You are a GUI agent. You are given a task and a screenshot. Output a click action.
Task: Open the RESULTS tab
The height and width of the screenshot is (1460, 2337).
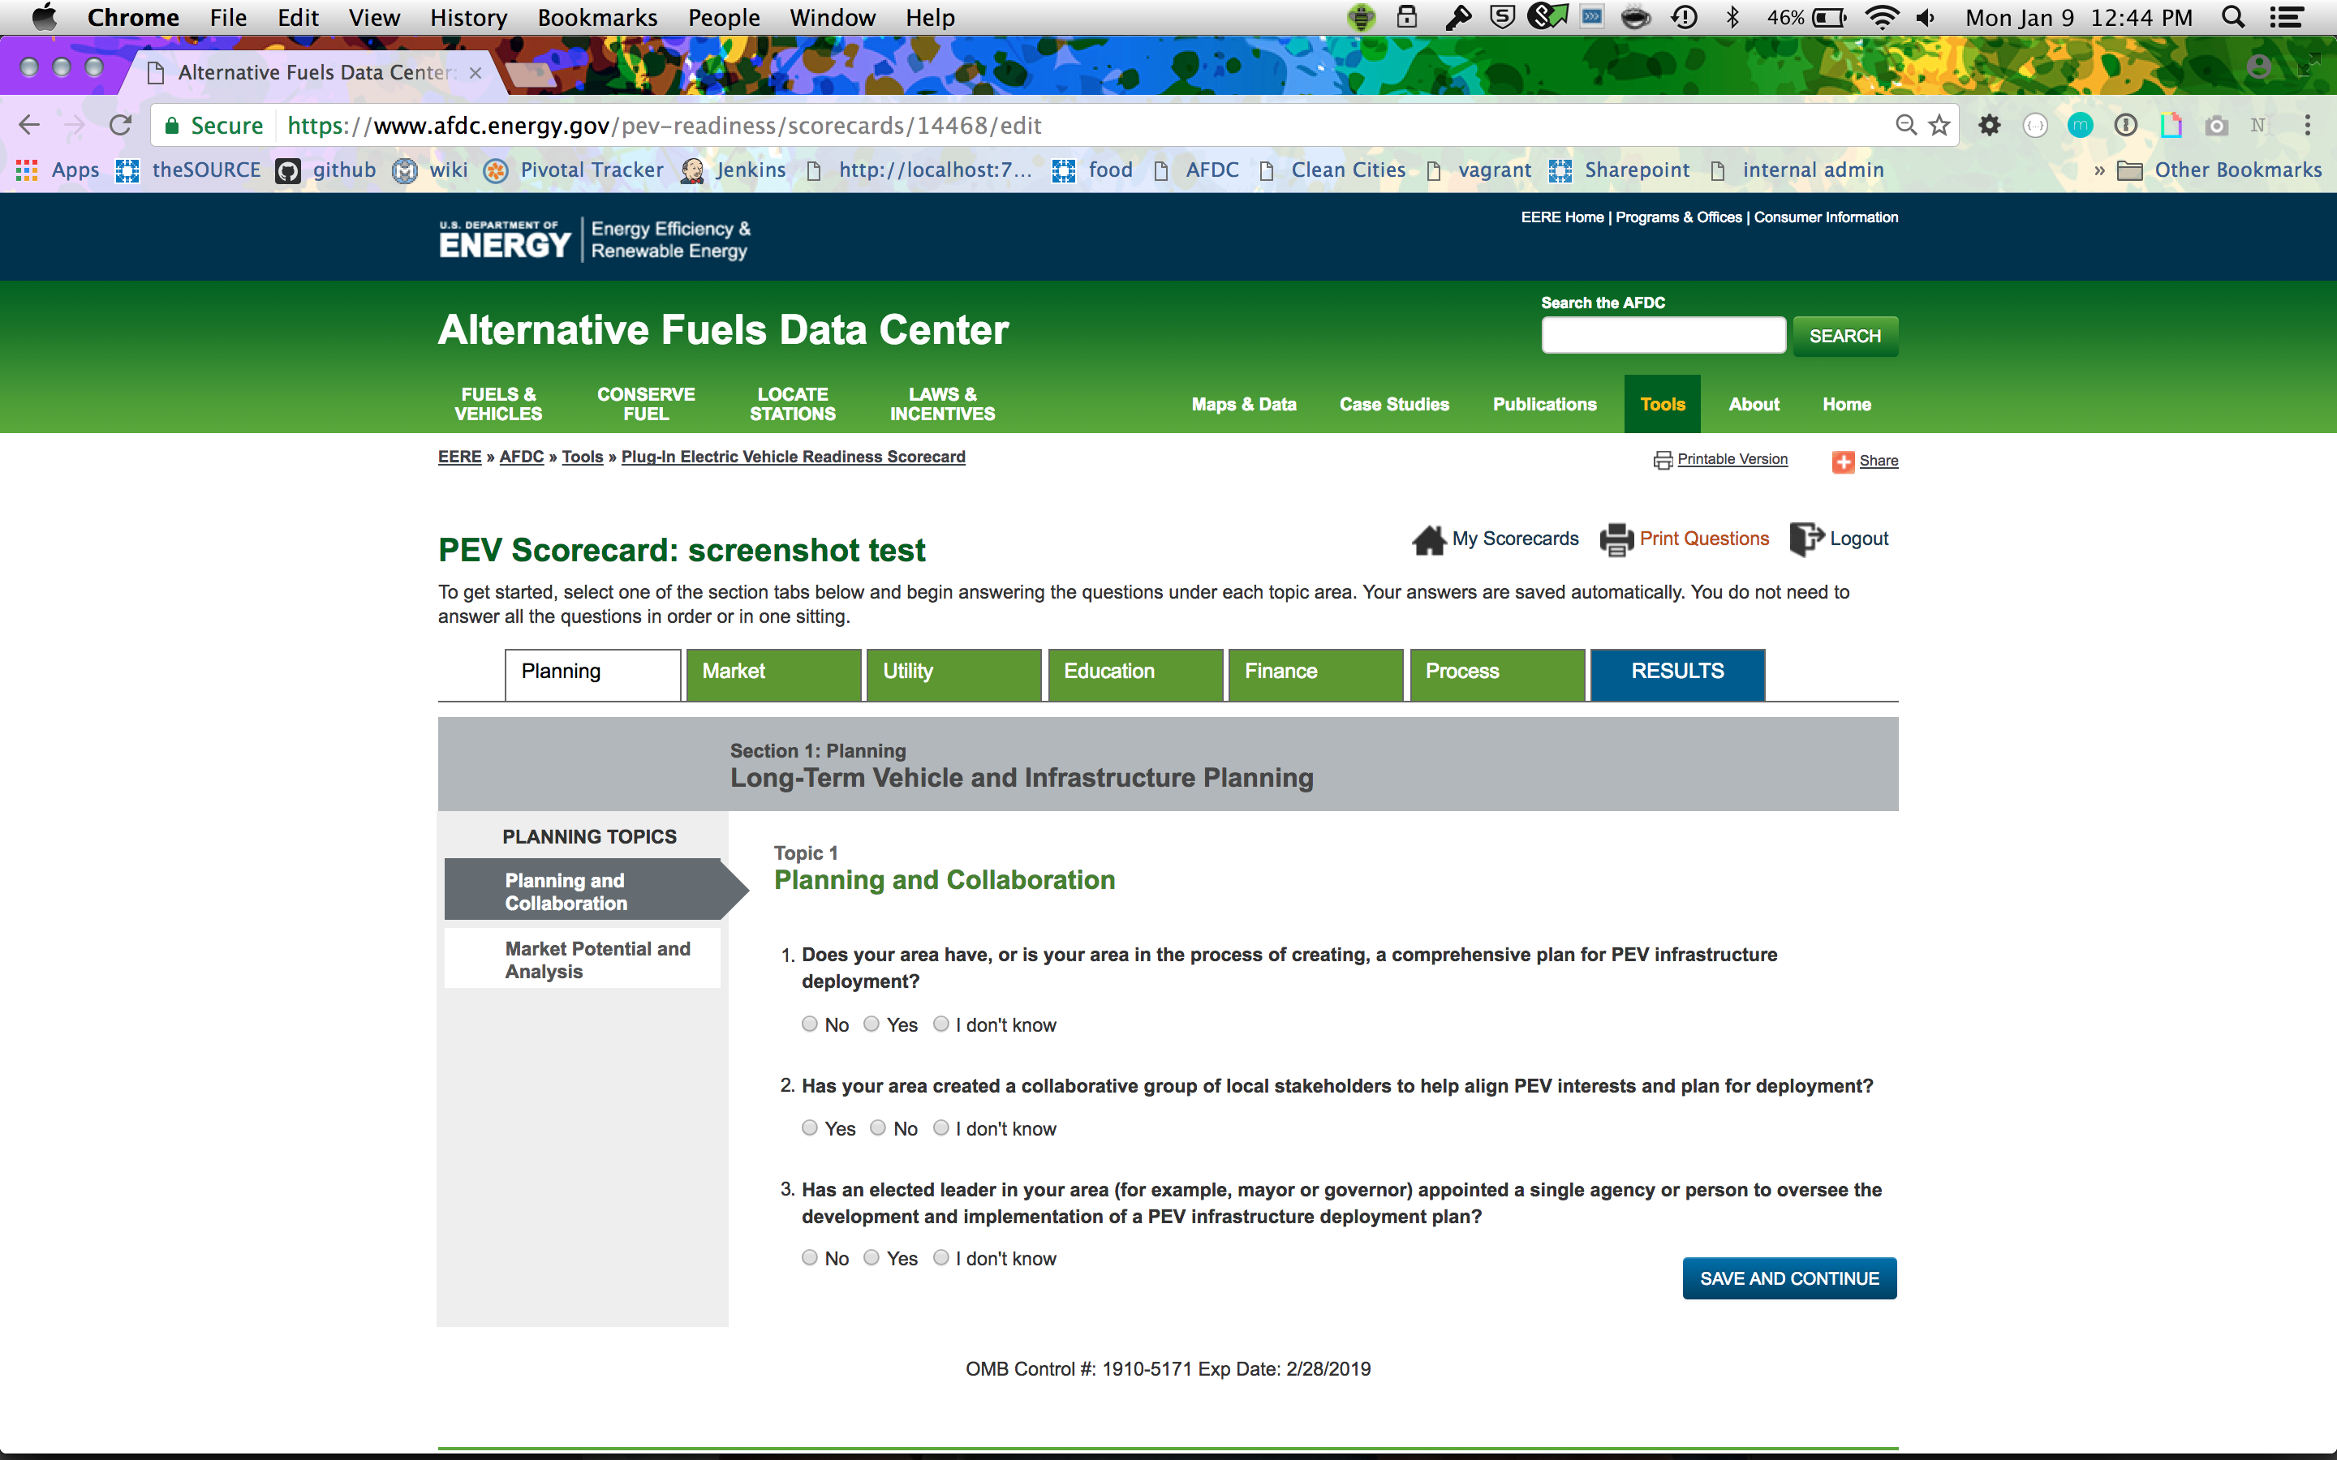pos(1676,672)
